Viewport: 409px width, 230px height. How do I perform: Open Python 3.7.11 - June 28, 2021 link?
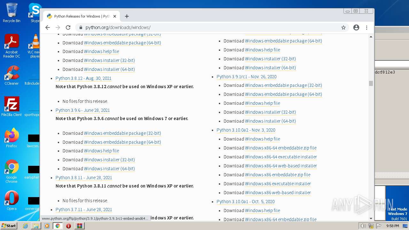pos(84,210)
